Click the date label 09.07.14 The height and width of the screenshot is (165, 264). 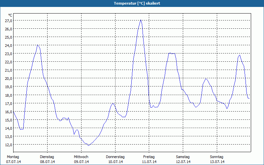tap(81, 162)
